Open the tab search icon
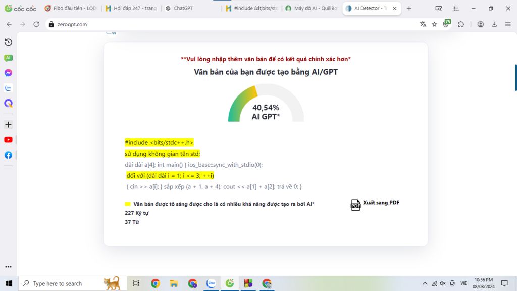 (438, 8)
